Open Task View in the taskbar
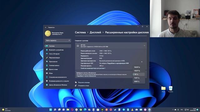This screenshot has height=112, width=200. coord(59,110)
